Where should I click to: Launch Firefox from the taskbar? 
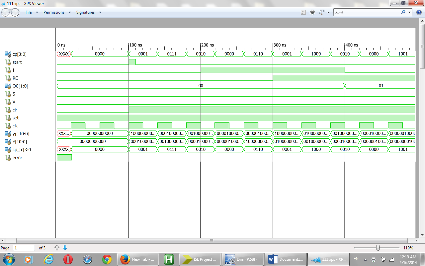click(138, 259)
